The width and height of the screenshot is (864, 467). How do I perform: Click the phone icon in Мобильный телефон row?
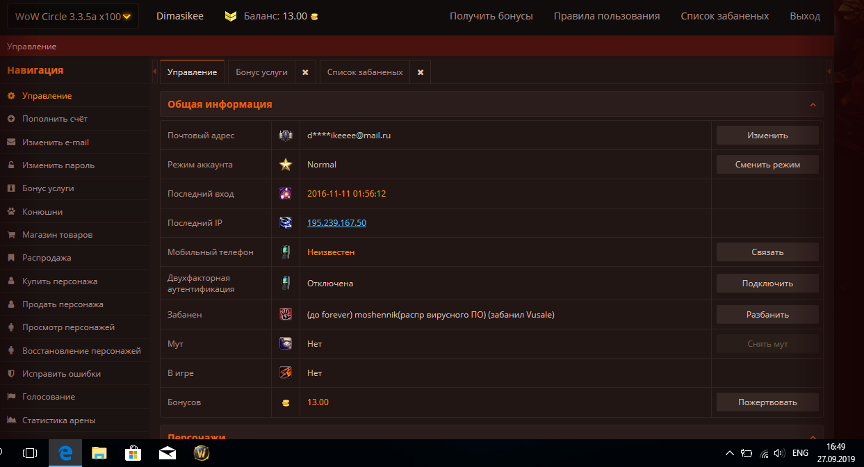286,252
